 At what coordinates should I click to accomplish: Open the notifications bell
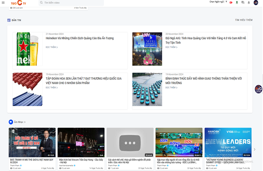[249, 3]
